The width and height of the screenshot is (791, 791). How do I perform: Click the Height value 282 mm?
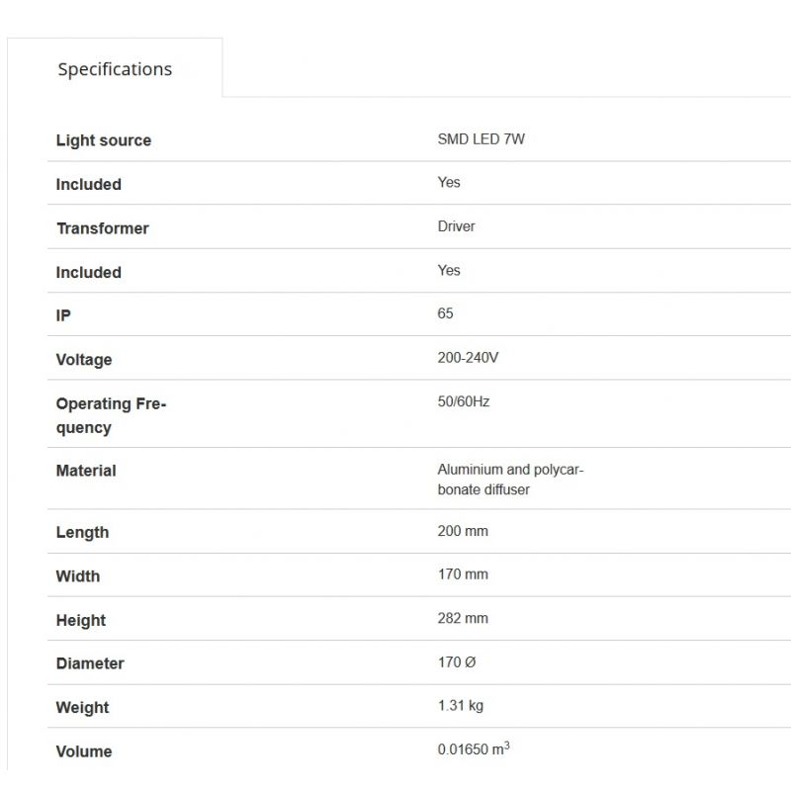463,619
